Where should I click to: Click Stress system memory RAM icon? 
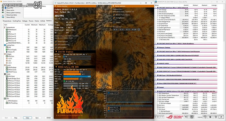[3, 13]
